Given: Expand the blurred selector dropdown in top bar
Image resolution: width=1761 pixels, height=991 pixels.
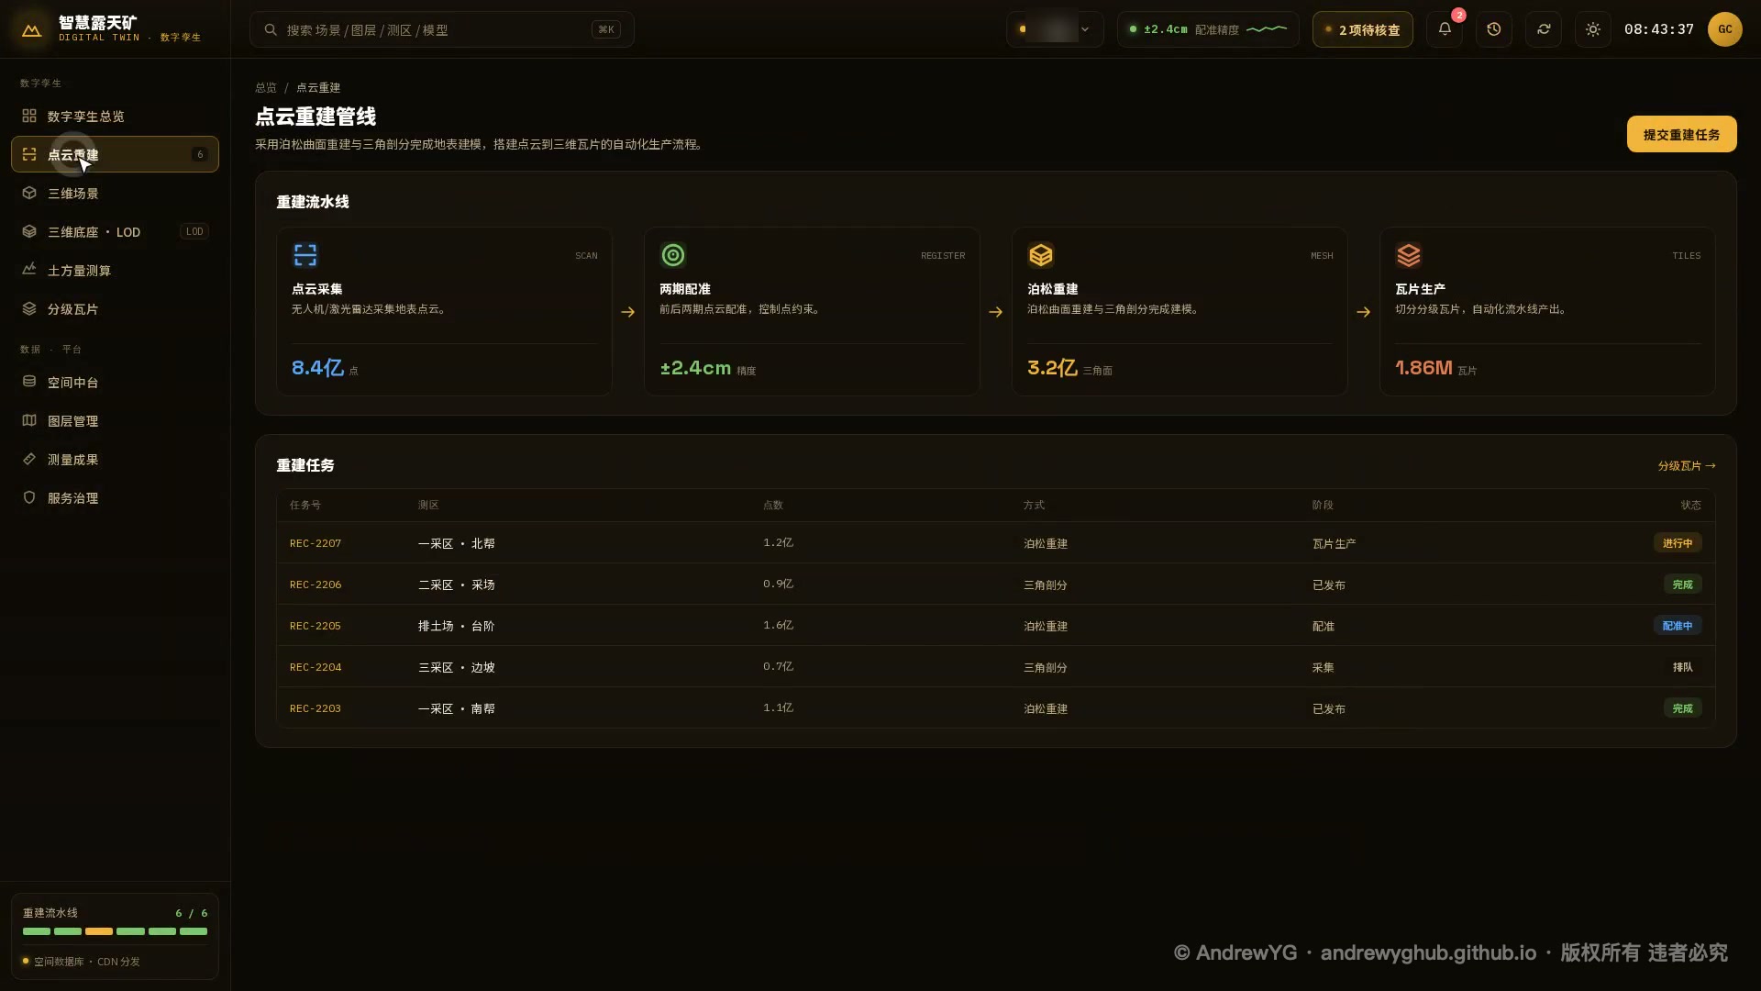Looking at the screenshot, I should 1054,29.
